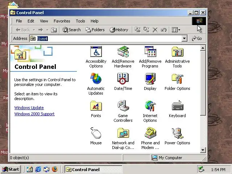The height and width of the screenshot is (174, 232).
Task: Click the Delete X toolbar icon
Action: (155, 30)
